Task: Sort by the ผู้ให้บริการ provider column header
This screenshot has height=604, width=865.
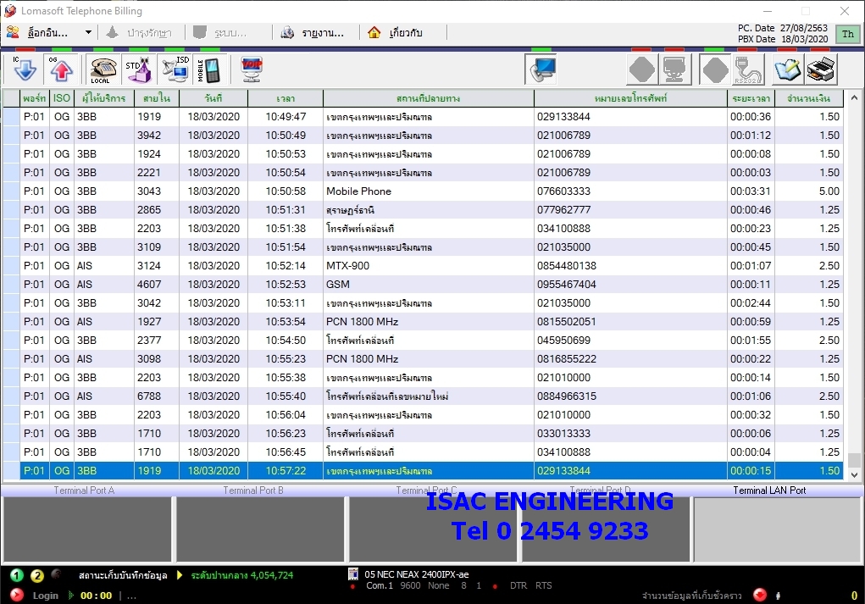Action: pyautogui.click(x=103, y=98)
